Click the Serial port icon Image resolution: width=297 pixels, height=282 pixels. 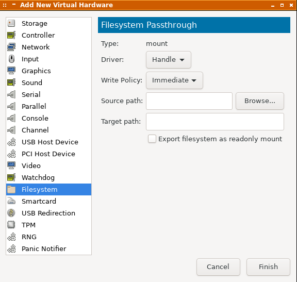pyautogui.click(x=11, y=94)
